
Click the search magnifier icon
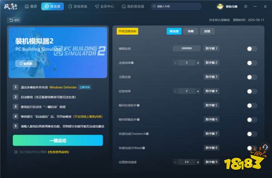(x=154, y=6)
